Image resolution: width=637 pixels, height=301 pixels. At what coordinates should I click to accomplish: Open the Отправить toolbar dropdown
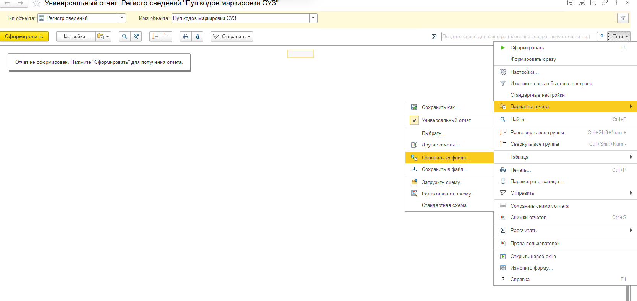click(x=232, y=36)
